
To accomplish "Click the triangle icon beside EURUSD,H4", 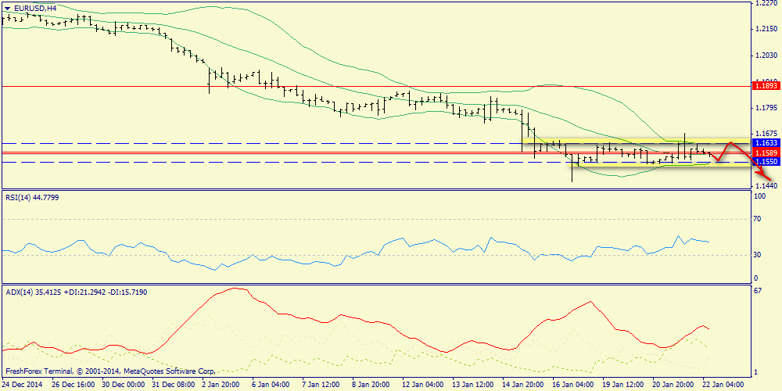I will (x=6, y=9).
